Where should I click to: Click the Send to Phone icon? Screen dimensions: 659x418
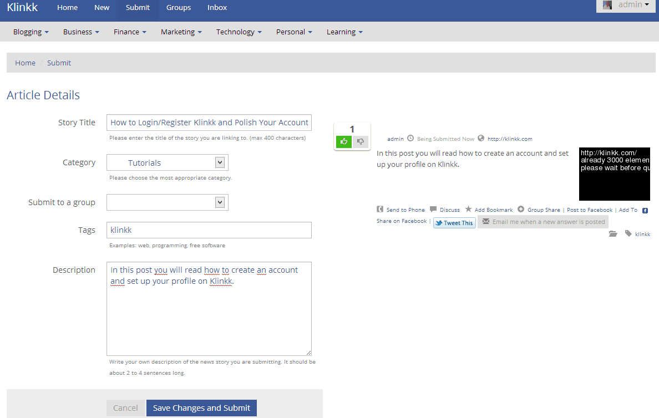(x=380, y=209)
